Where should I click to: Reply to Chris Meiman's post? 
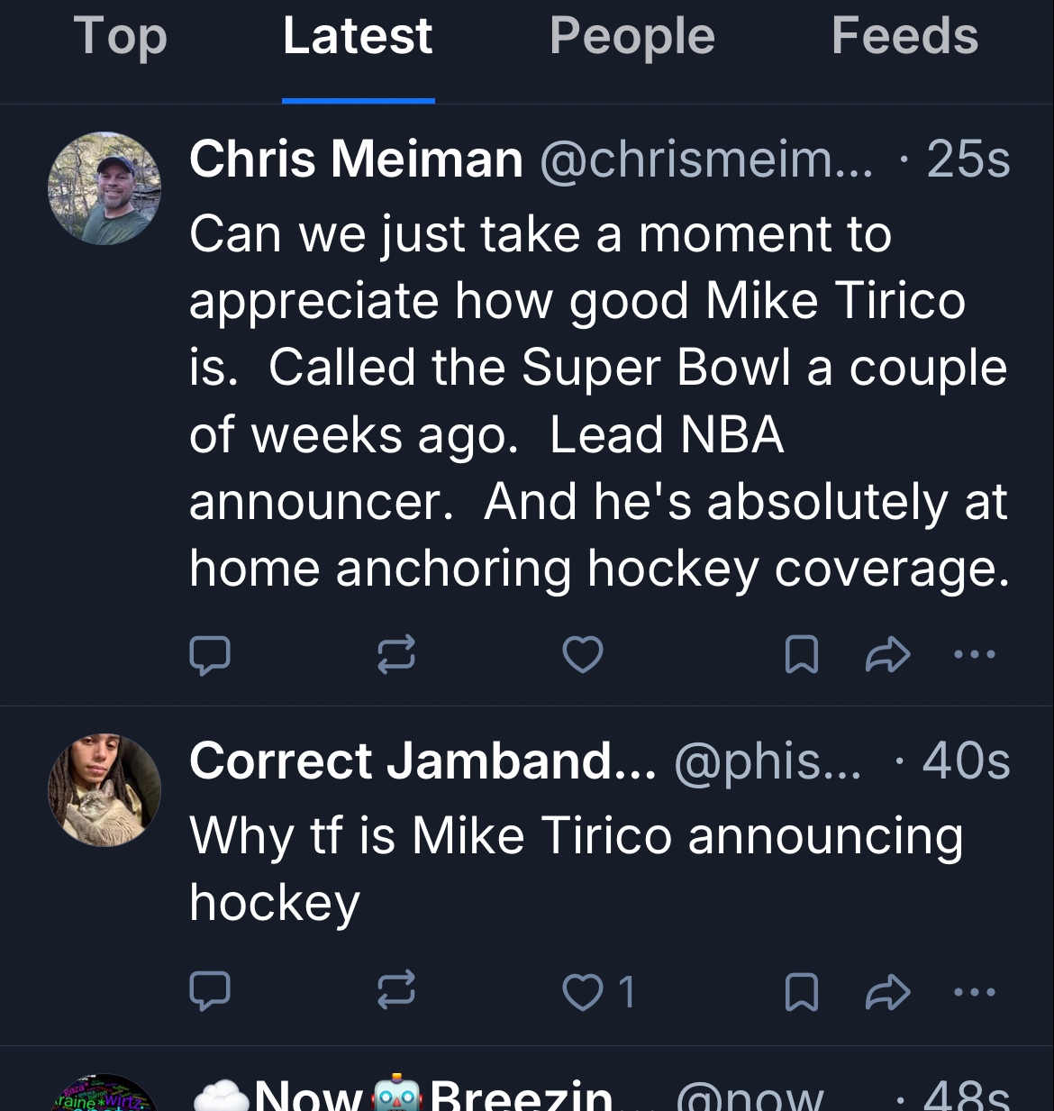[x=210, y=655]
